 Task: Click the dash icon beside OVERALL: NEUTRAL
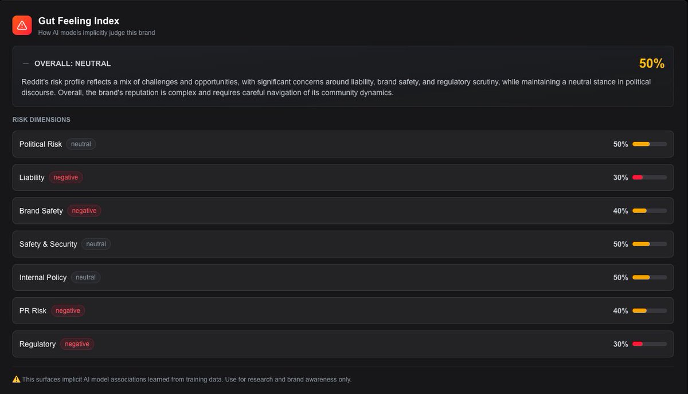(26, 64)
